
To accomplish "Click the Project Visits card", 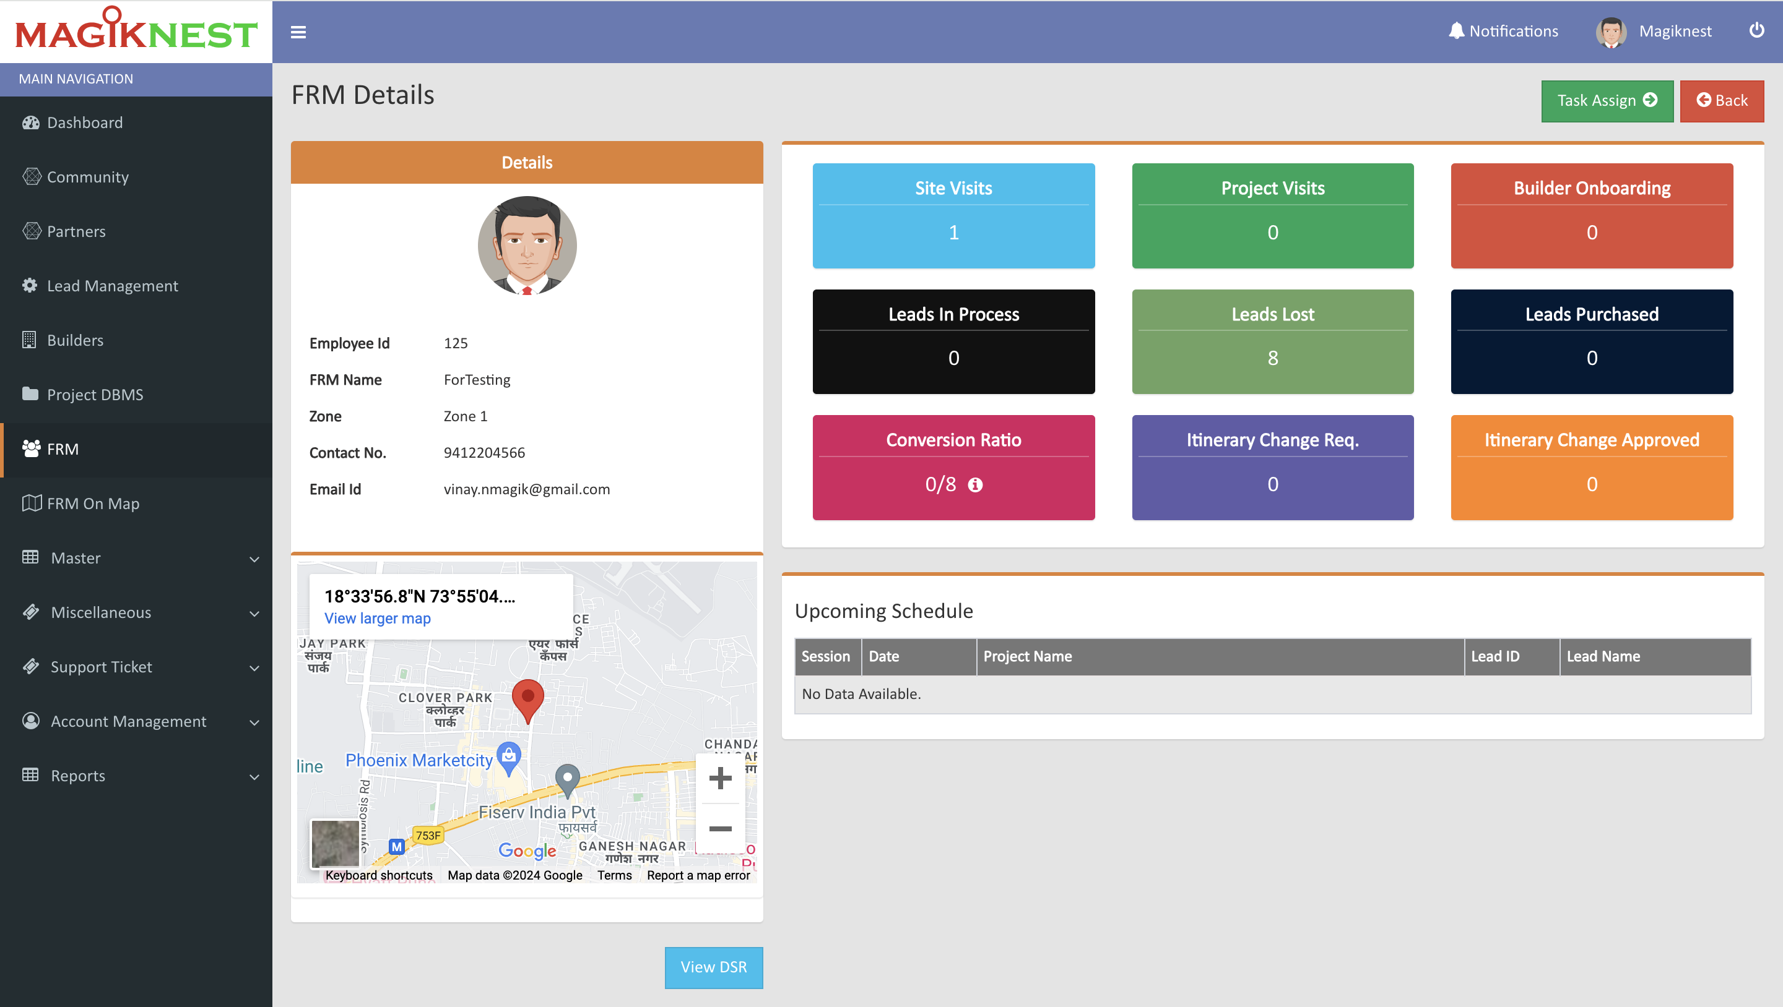I will 1272,215.
